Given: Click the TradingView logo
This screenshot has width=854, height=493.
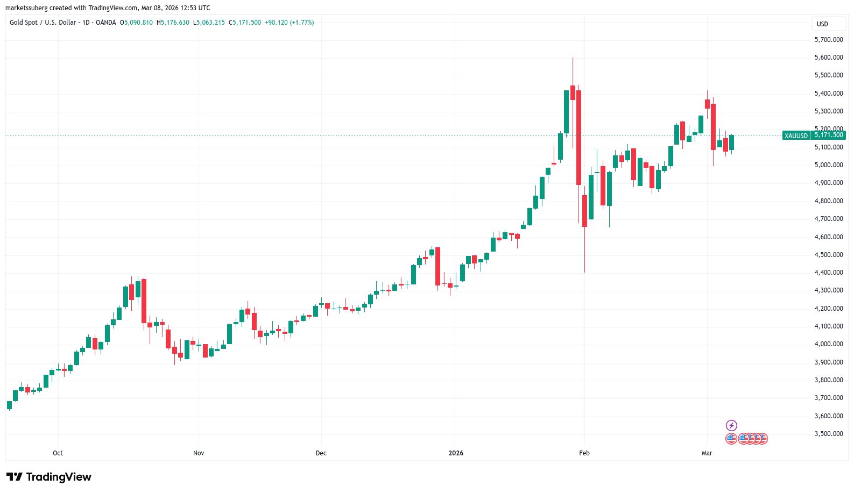Looking at the screenshot, I should point(49,477).
